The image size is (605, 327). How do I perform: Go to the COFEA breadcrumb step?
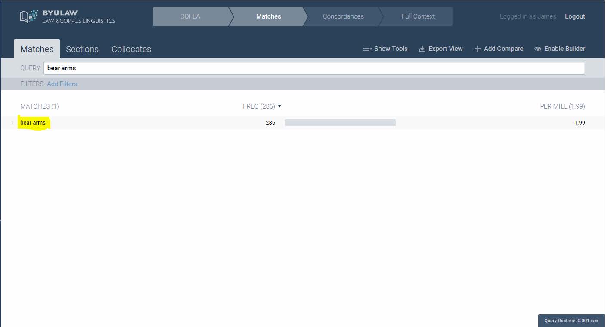pyautogui.click(x=190, y=16)
